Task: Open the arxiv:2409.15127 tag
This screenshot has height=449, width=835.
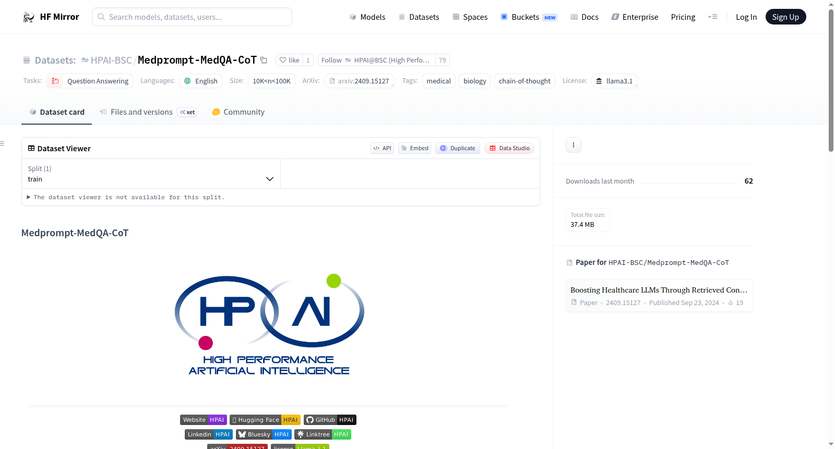Action: 359,81
